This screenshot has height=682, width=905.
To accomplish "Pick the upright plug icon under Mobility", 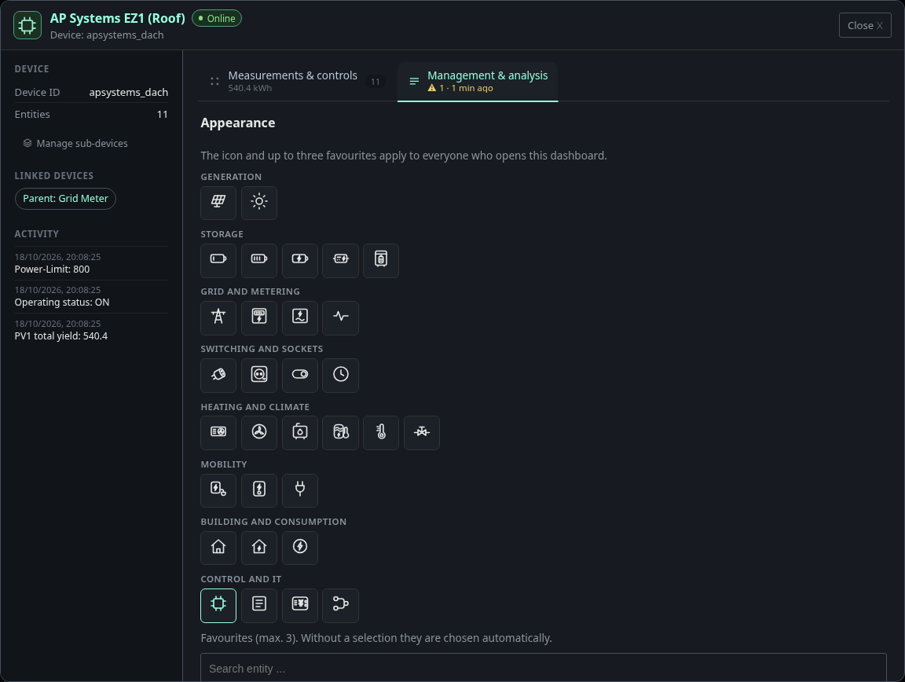I will click(x=300, y=489).
